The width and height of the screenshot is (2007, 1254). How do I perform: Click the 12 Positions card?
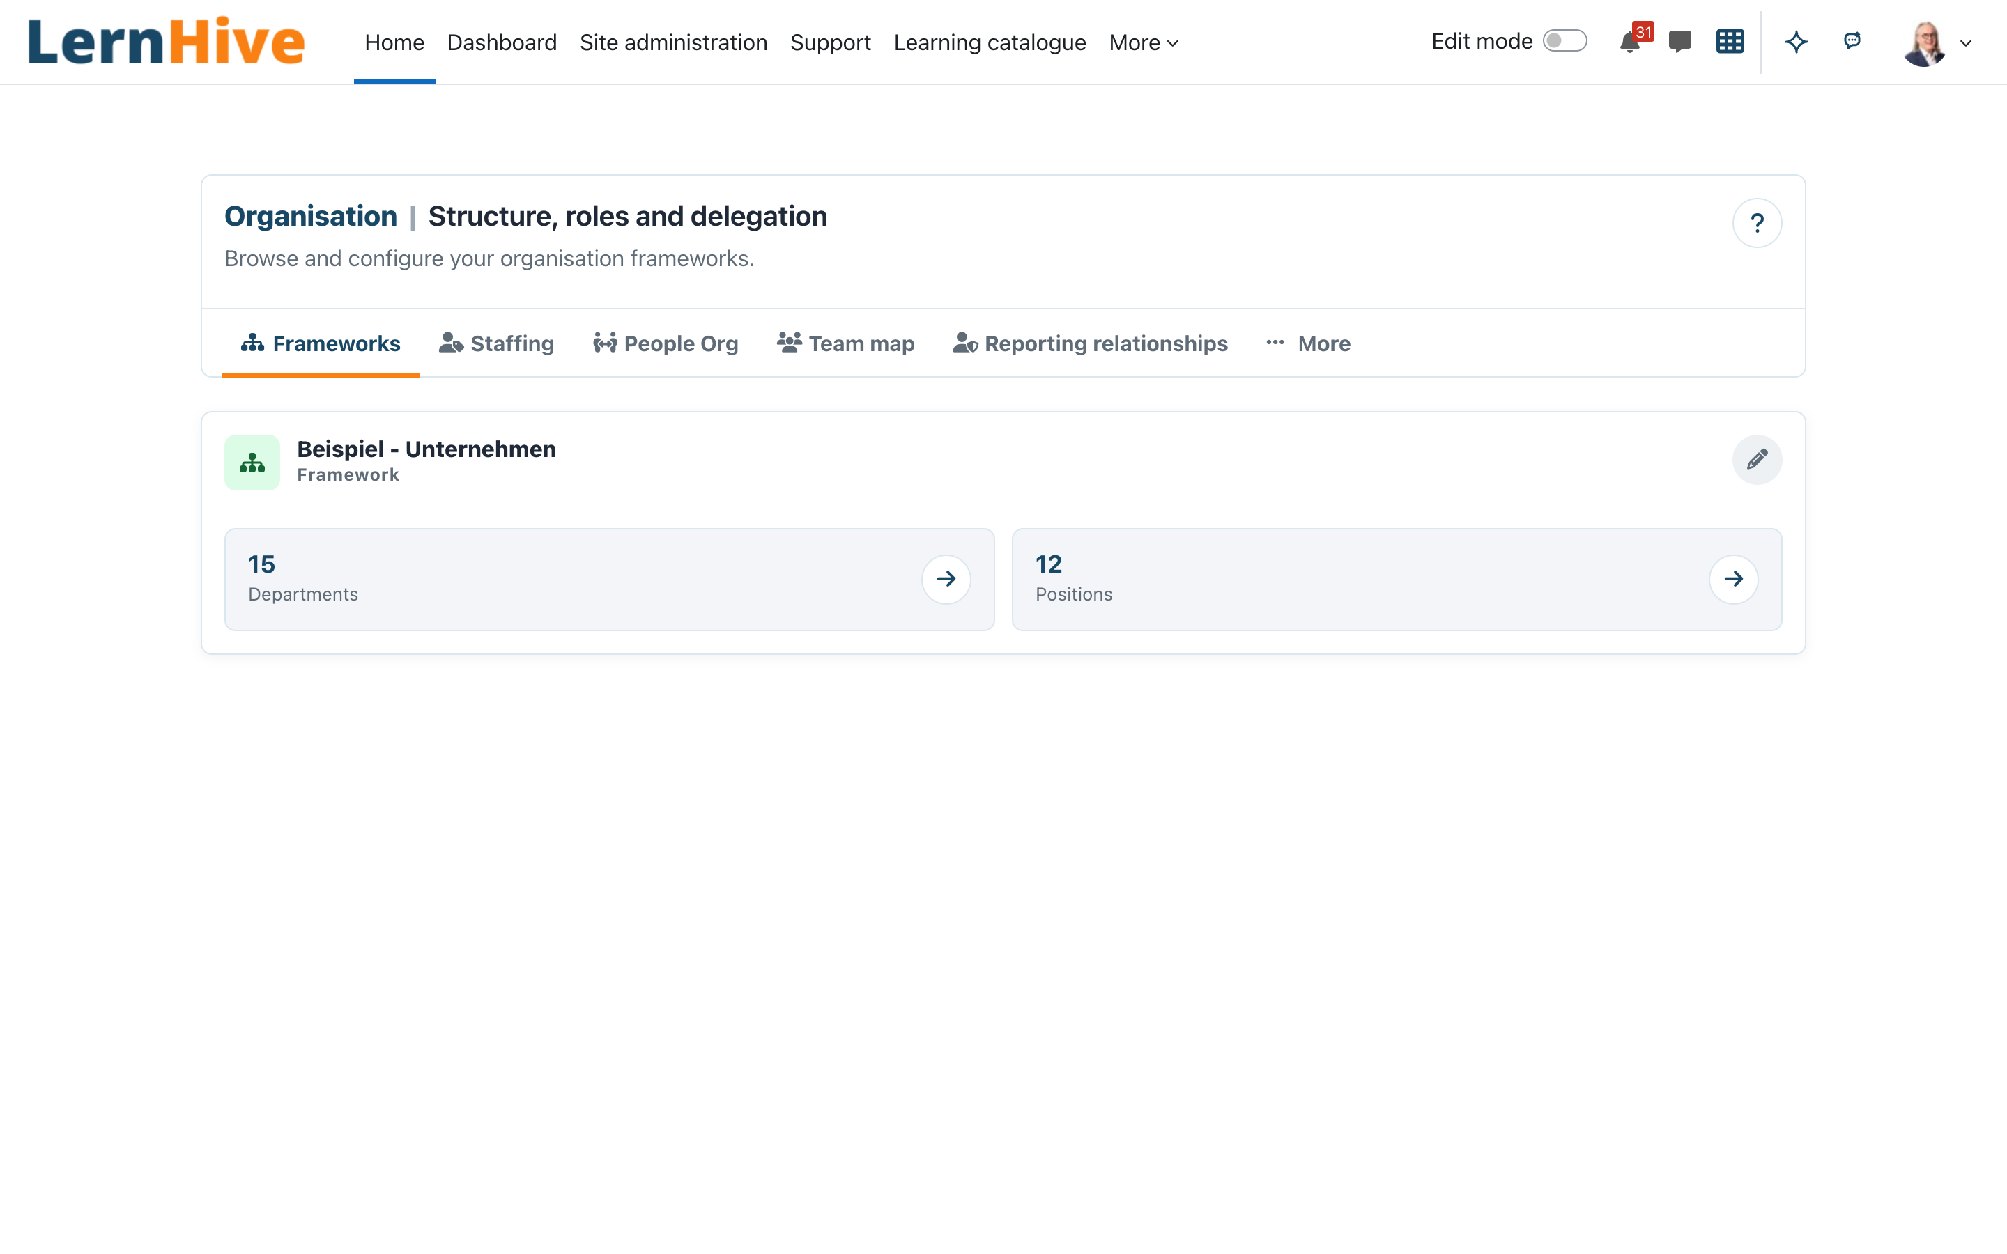click(x=1397, y=579)
